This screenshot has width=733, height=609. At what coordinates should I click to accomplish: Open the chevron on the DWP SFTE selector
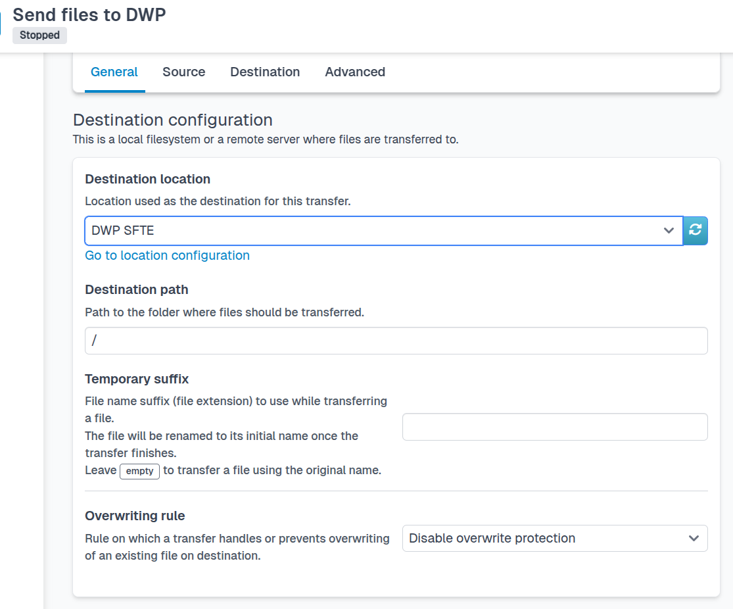pos(669,231)
